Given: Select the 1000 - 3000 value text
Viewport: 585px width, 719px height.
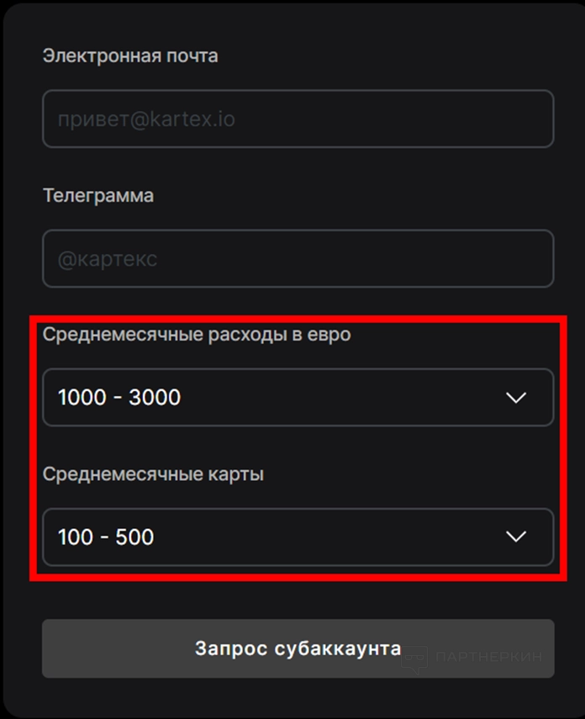Looking at the screenshot, I should click(119, 397).
